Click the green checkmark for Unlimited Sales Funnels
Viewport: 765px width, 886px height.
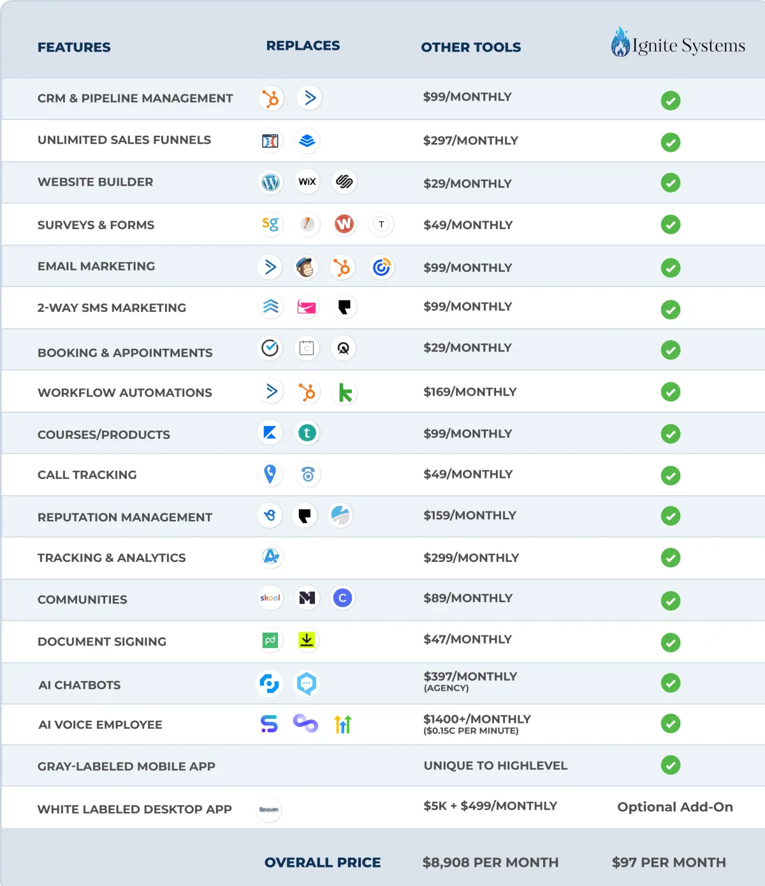tap(671, 142)
